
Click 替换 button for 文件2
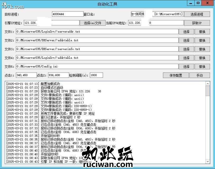pos(202,40)
